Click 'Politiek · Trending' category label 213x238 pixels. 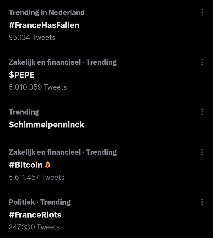tap(40, 202)
